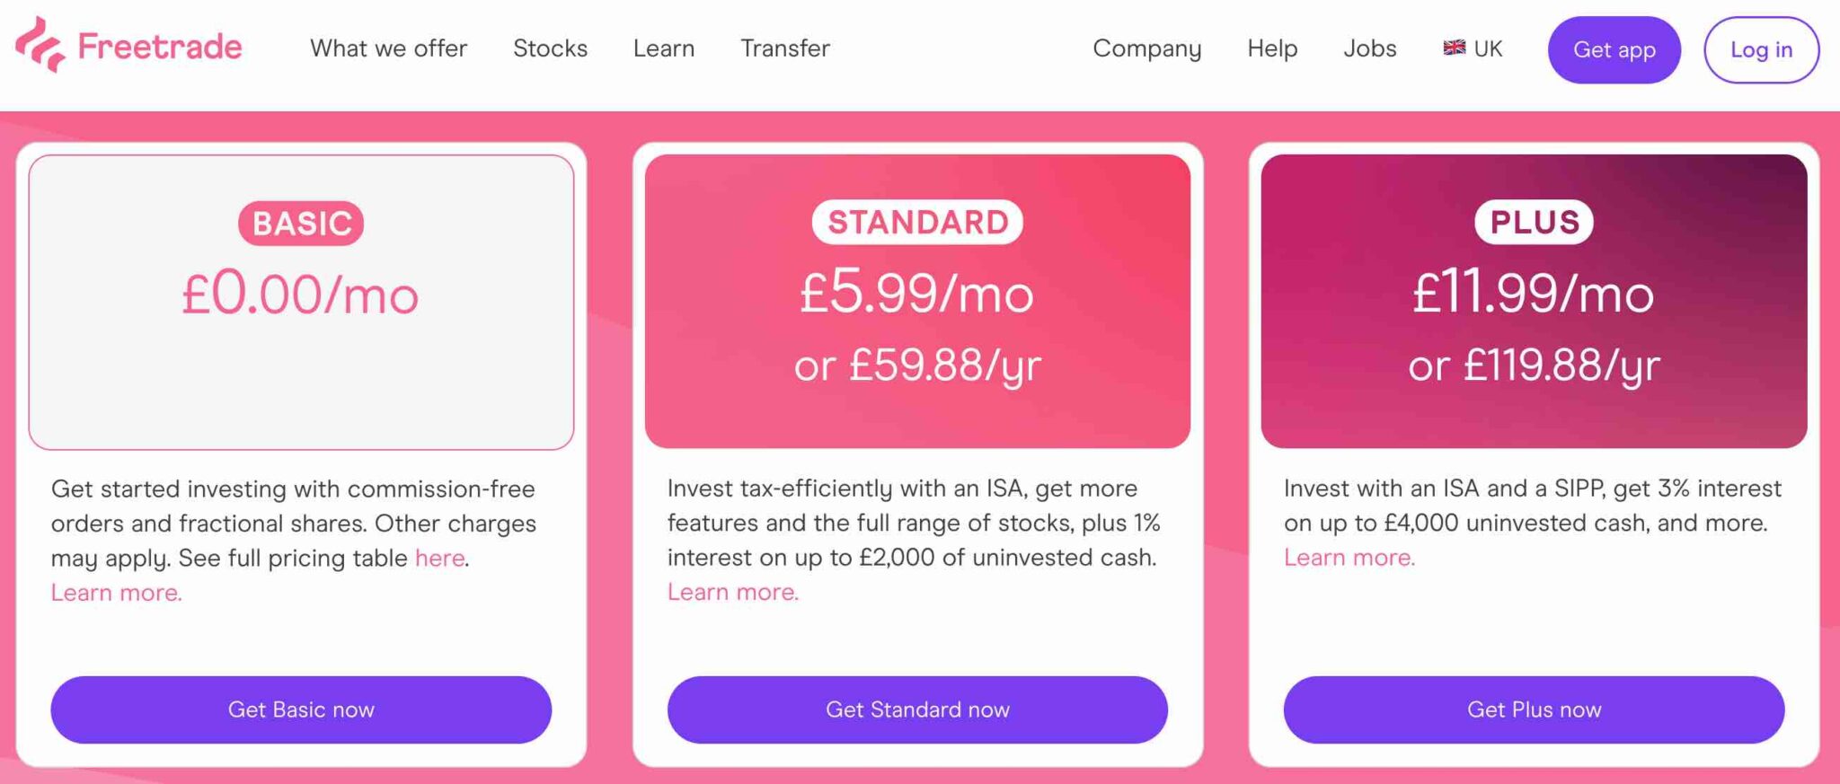
Task: Open the full pricing table via here link
Action: (x=438, y=558)
